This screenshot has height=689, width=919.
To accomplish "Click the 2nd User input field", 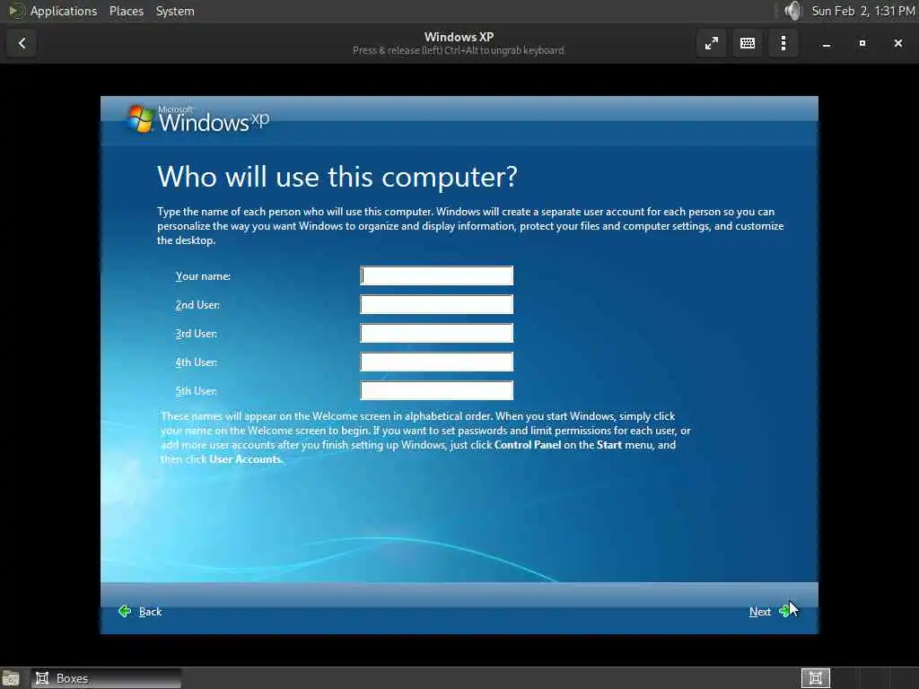I will 437,305.
